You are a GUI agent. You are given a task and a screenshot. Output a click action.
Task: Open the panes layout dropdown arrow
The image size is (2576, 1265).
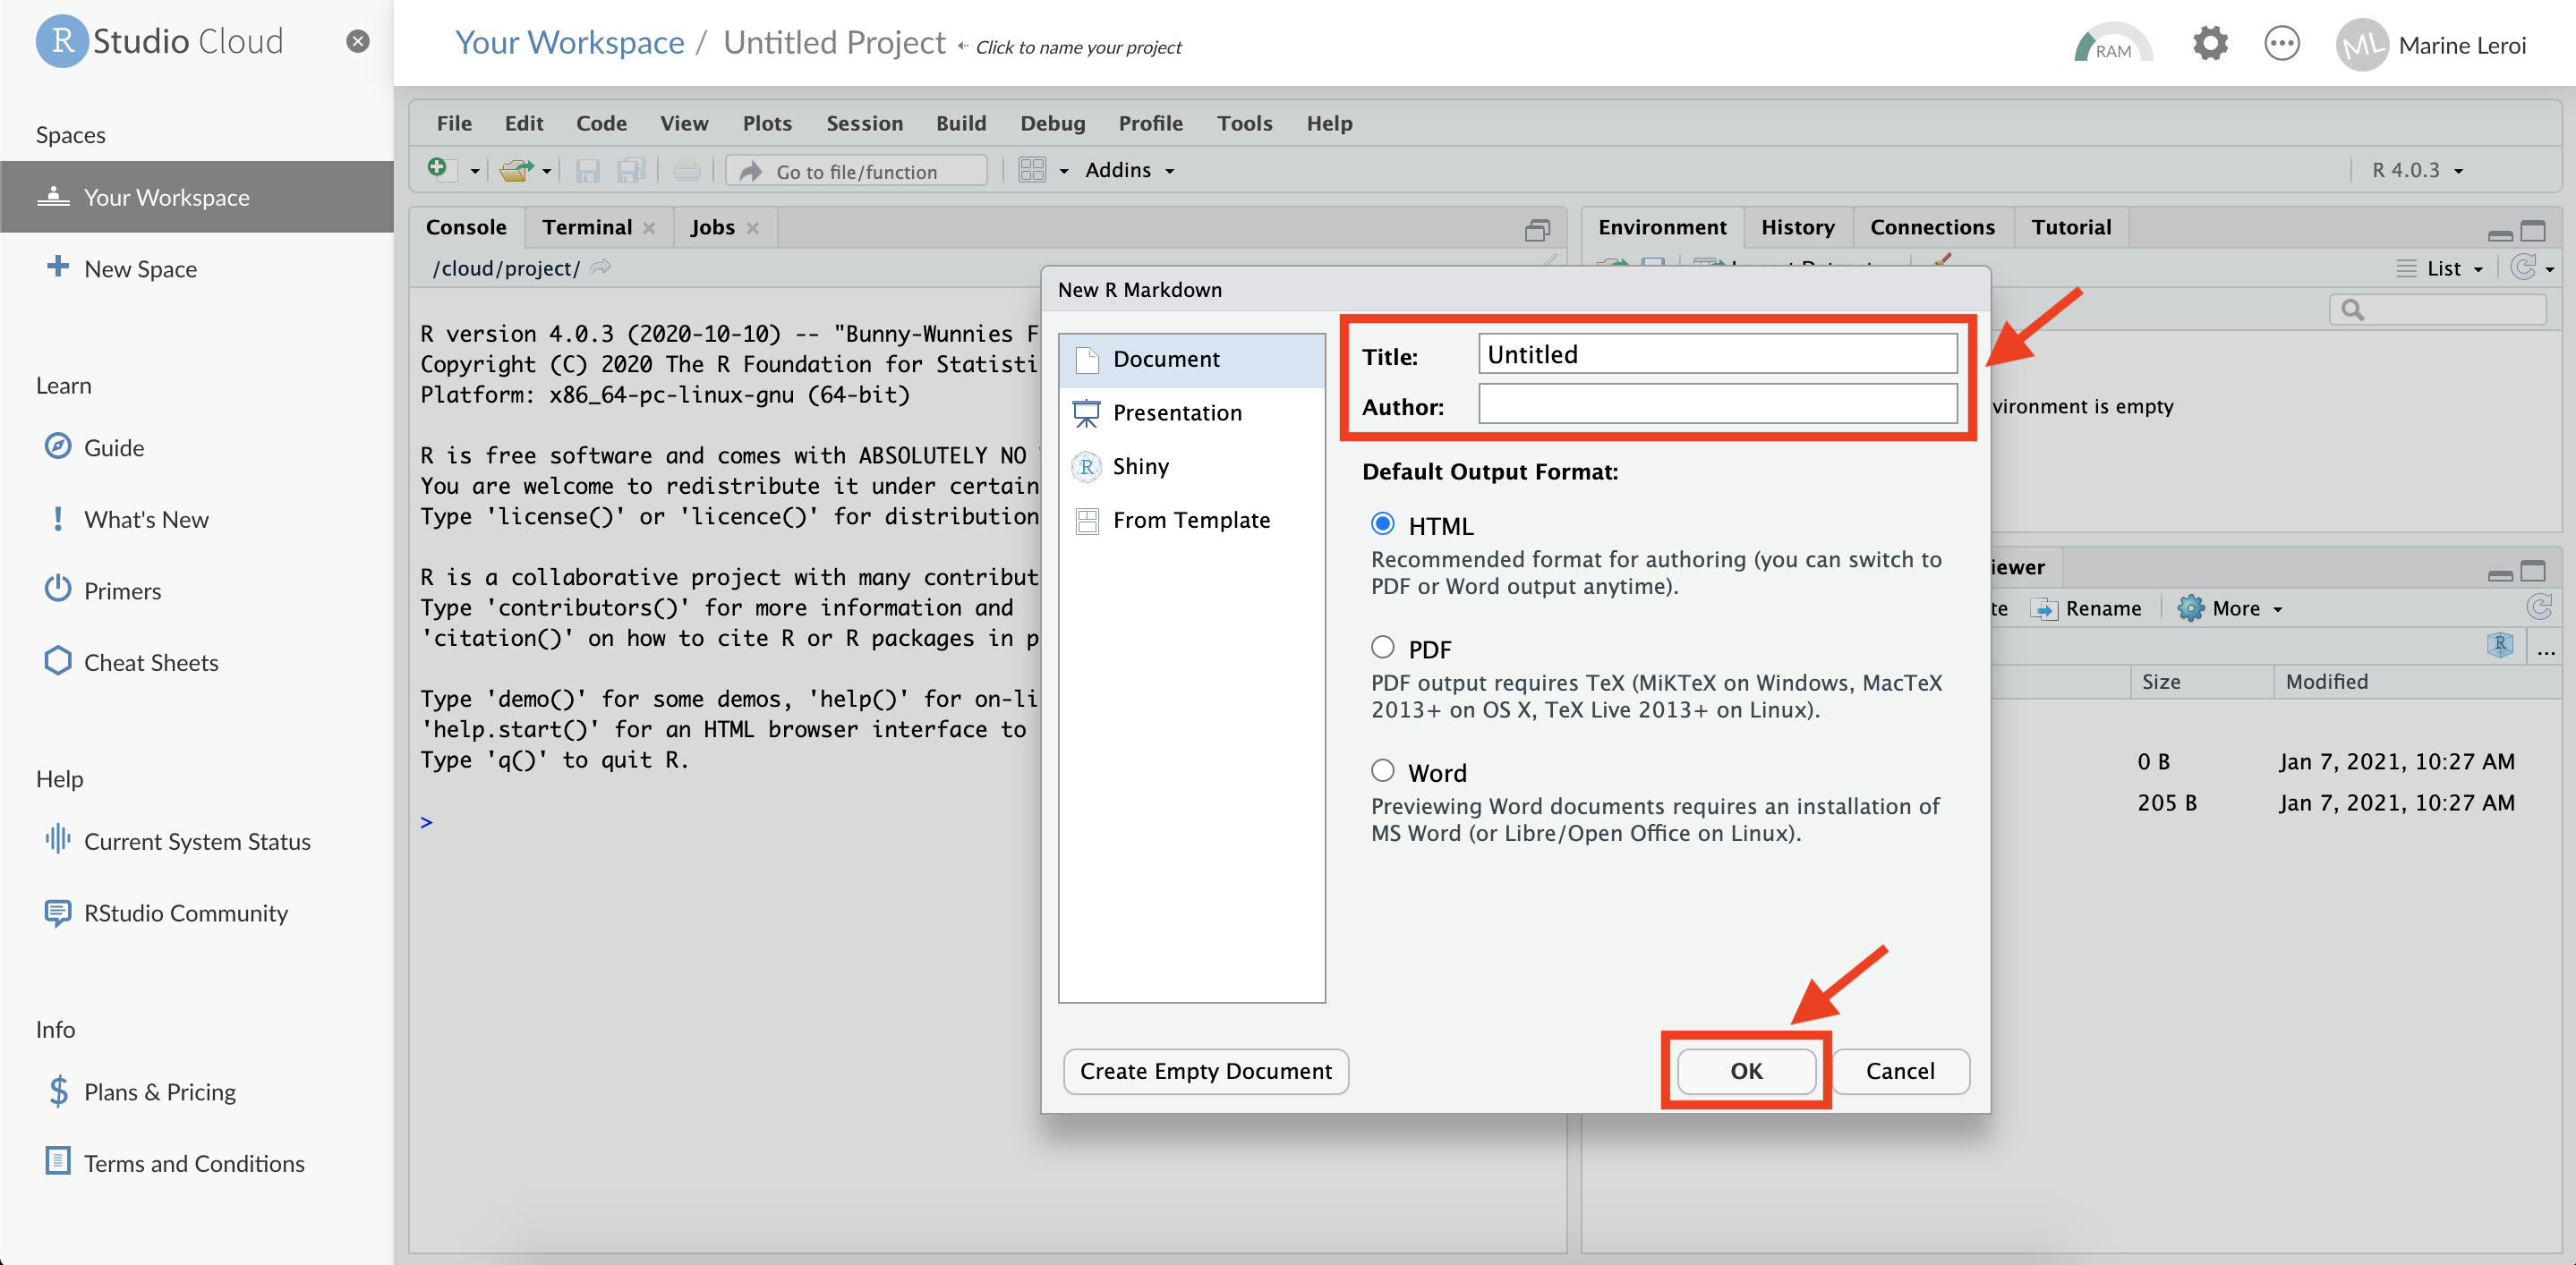[x=1064, y=171]
